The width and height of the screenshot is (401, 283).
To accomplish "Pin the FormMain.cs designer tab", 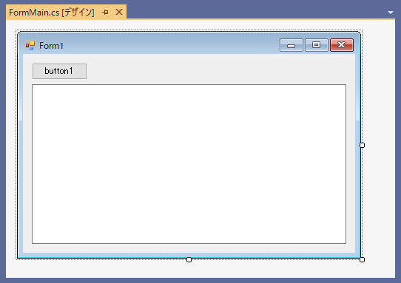I will tap(105, 12).
